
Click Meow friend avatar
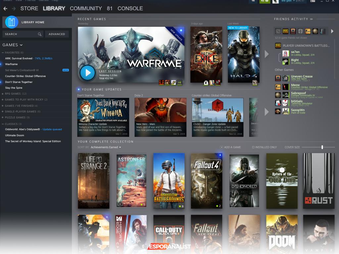(285, 87)
